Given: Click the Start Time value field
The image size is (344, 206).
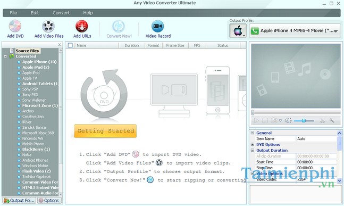Looking at the screenshot, I should click(x=316, y=162).
